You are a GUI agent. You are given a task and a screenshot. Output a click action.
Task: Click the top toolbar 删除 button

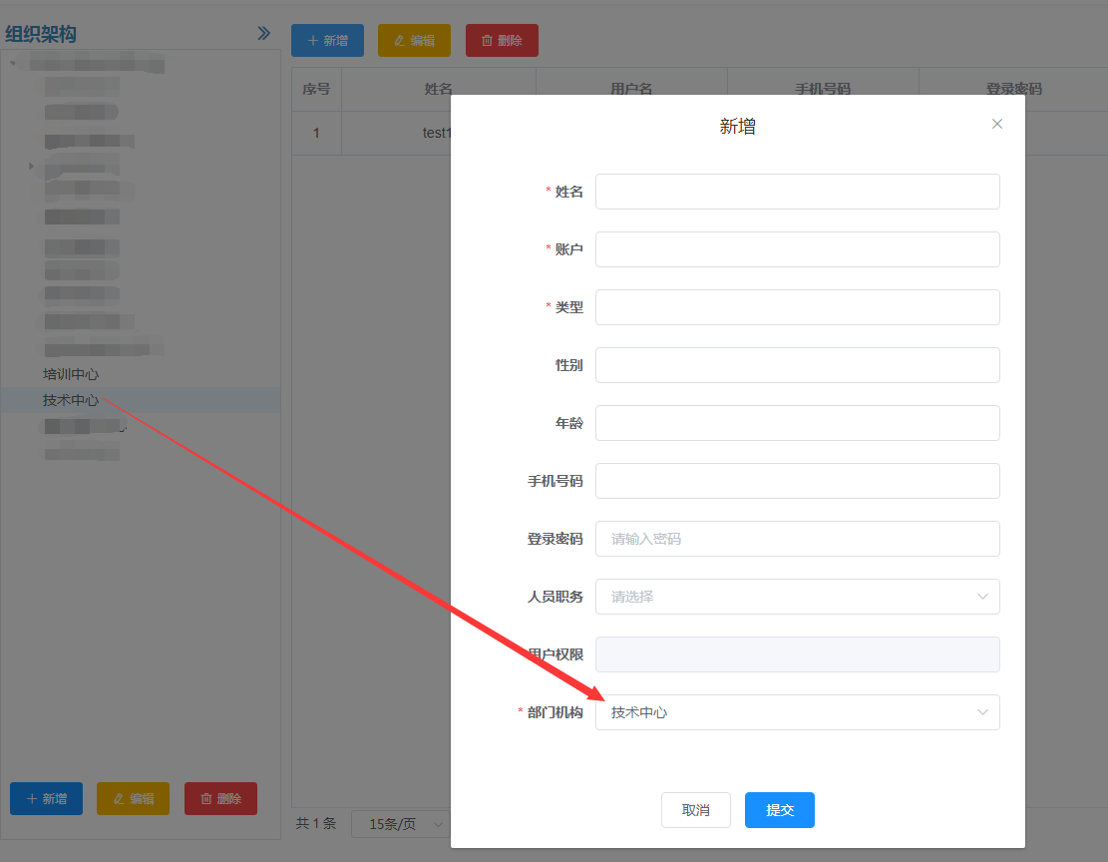coord(502,40)
